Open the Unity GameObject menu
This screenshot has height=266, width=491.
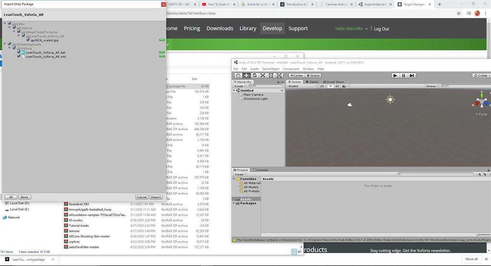[270, 69]
